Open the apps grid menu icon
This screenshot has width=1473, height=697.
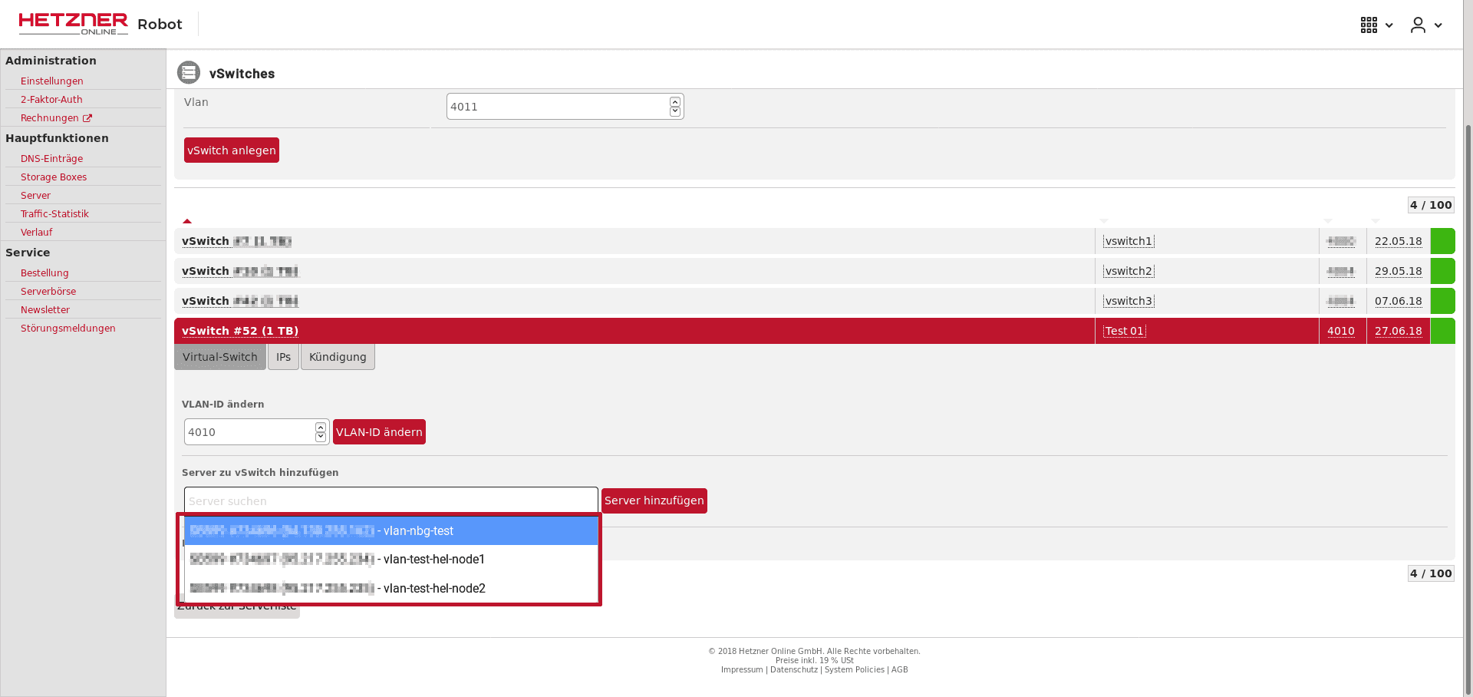click(x=1369, y=25)
